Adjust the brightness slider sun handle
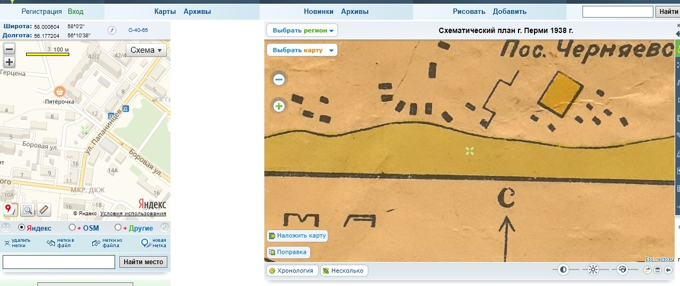680x286 pixels. [593, 270]
